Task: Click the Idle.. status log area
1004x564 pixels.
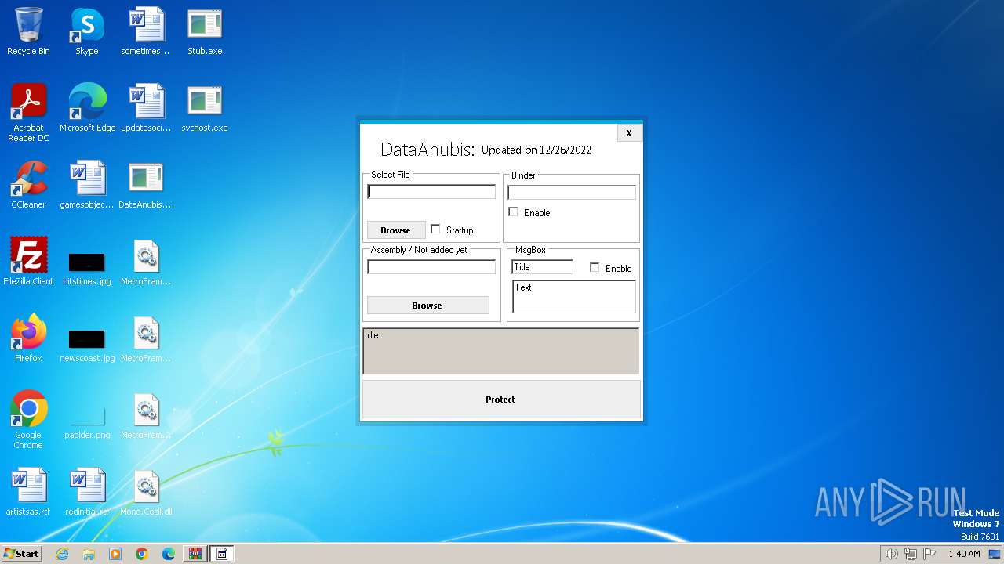Action: [x=500, y=351]
